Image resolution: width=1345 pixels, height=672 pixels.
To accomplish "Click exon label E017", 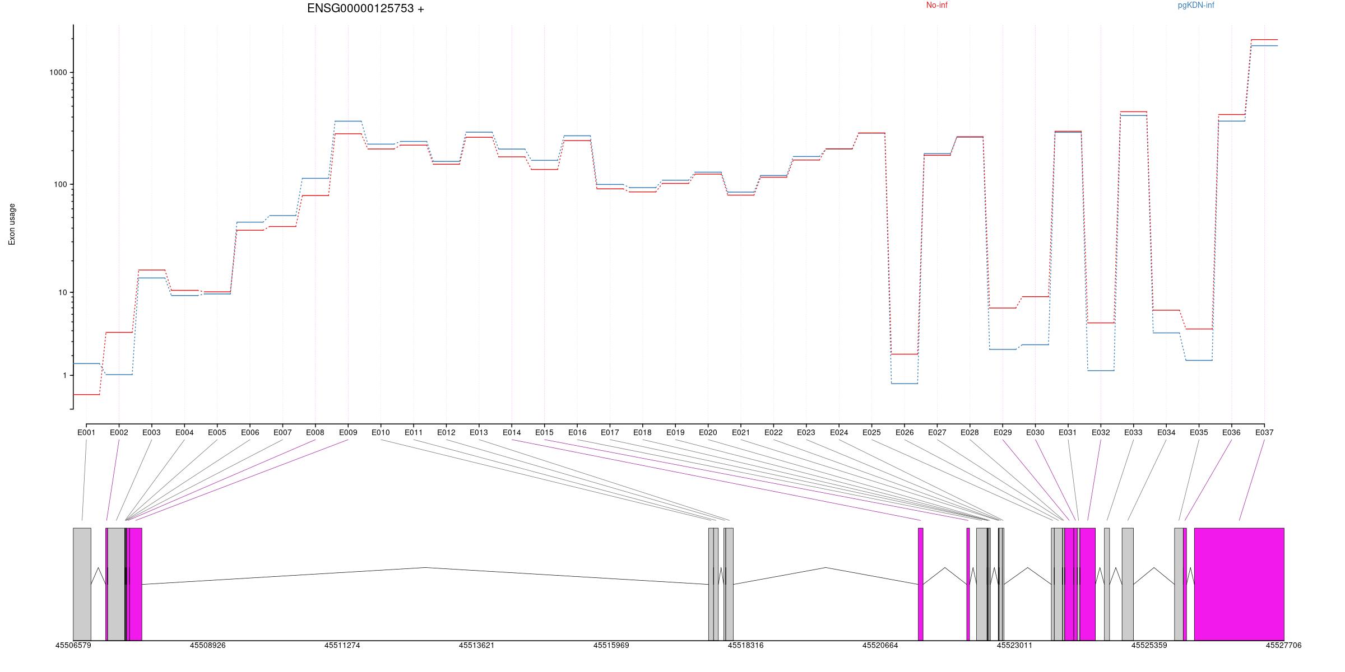I will coord(610,432).
